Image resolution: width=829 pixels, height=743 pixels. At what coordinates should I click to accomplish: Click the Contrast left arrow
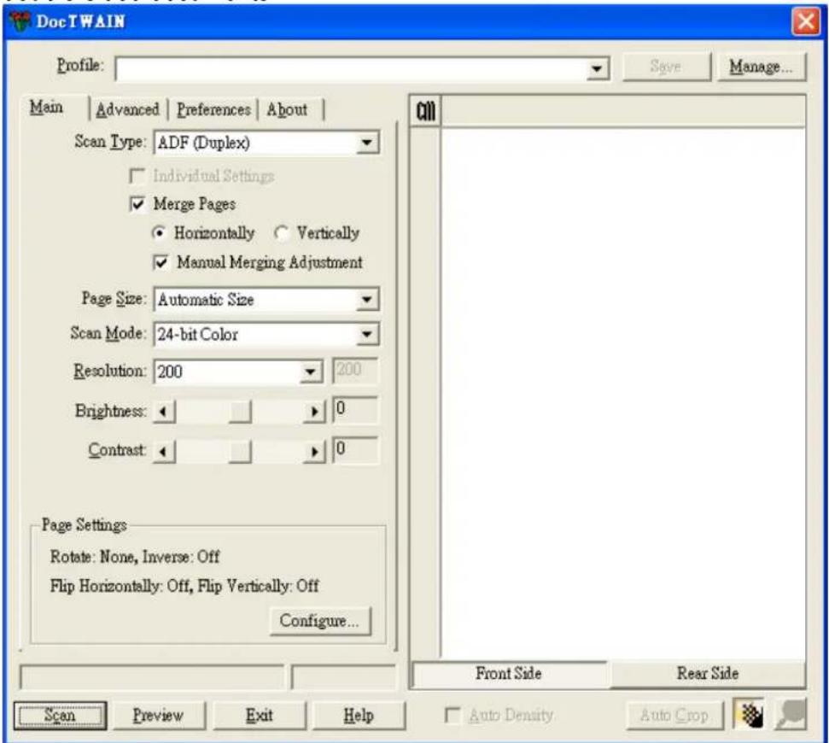[164, 451]
